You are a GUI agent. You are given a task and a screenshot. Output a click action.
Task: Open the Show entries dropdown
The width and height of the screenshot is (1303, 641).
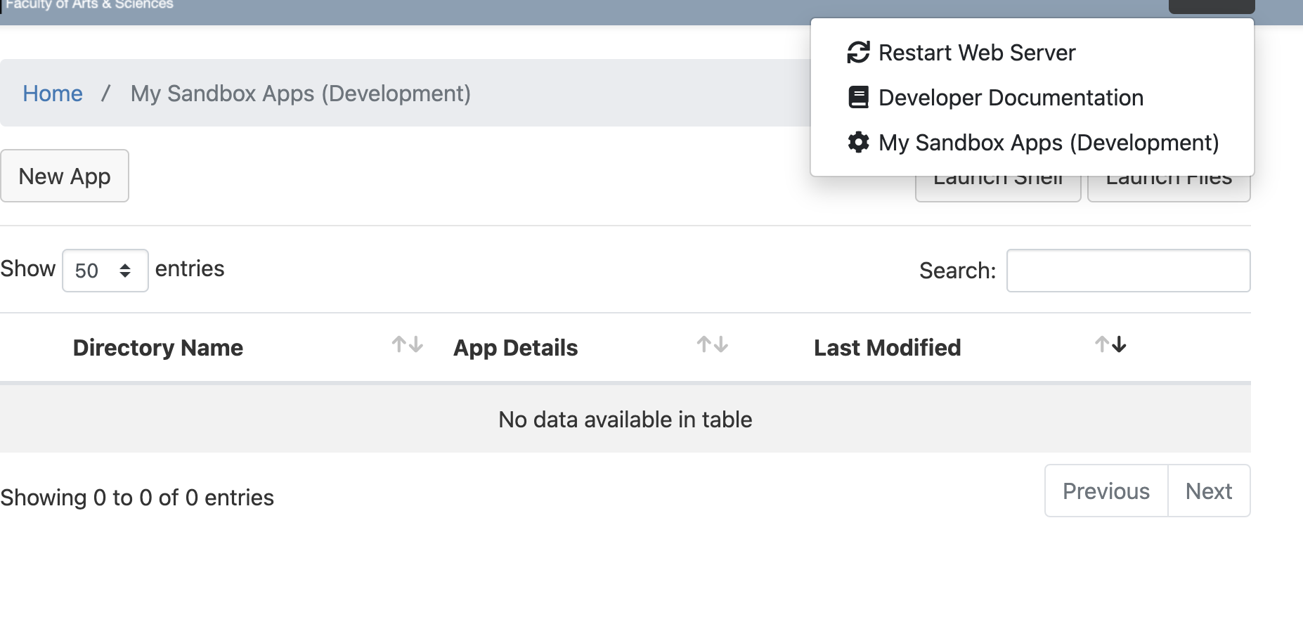click(104, 271)
